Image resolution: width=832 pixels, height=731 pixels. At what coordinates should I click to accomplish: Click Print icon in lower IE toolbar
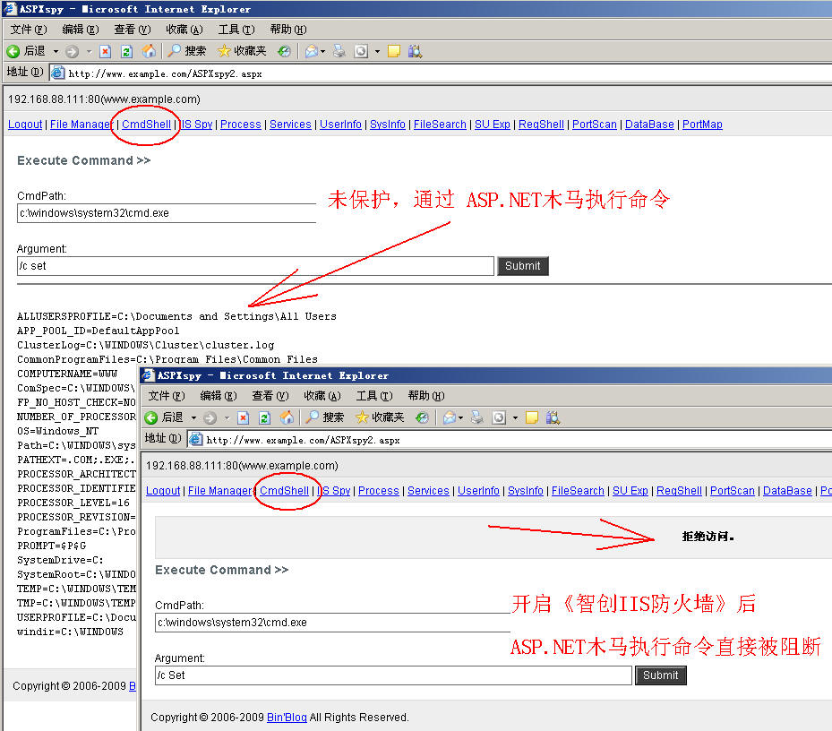pyautogui.click(x=477, y=417)
